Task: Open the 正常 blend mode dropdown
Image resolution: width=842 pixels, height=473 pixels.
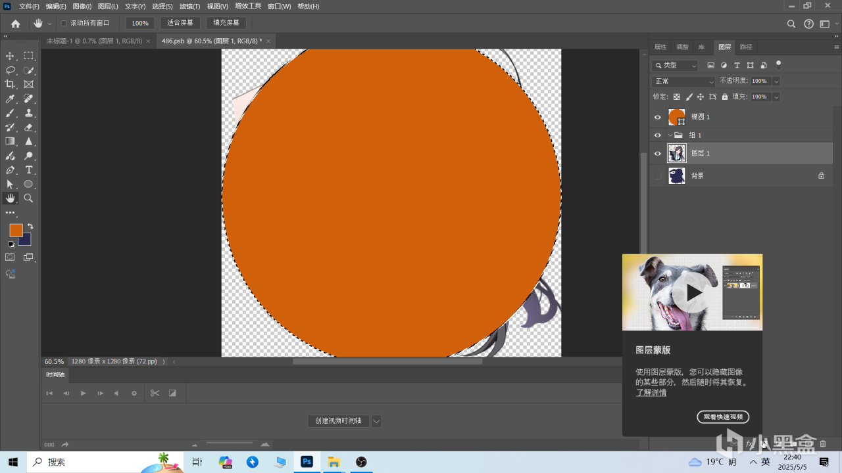Action: [683, 81]
